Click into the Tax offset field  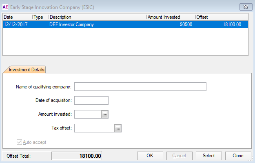94,128
